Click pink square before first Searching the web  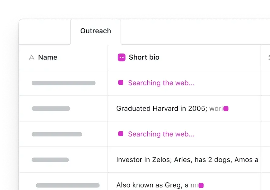coord(120,83)
